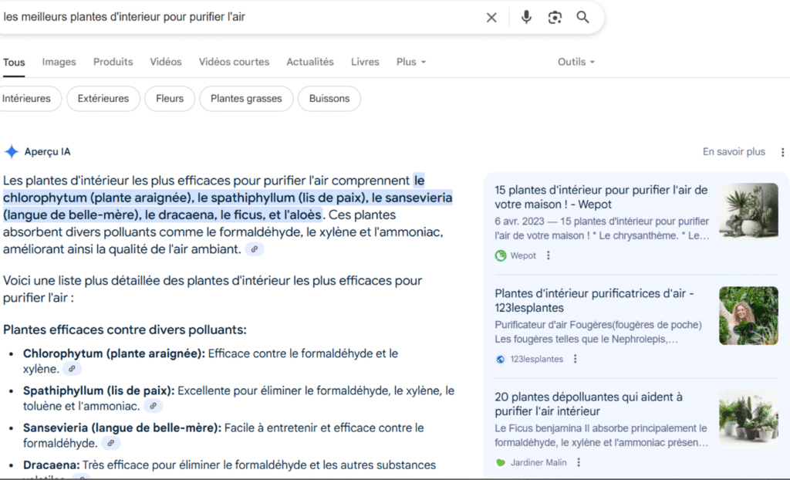The height and width of the screenshot is (480, 790).
Task: Click the Jardiner Malin source name label
Action: click(x=538, y=462)
